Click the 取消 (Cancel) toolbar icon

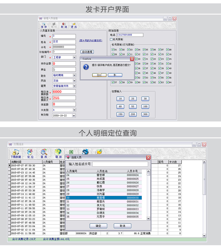(64, 25)
